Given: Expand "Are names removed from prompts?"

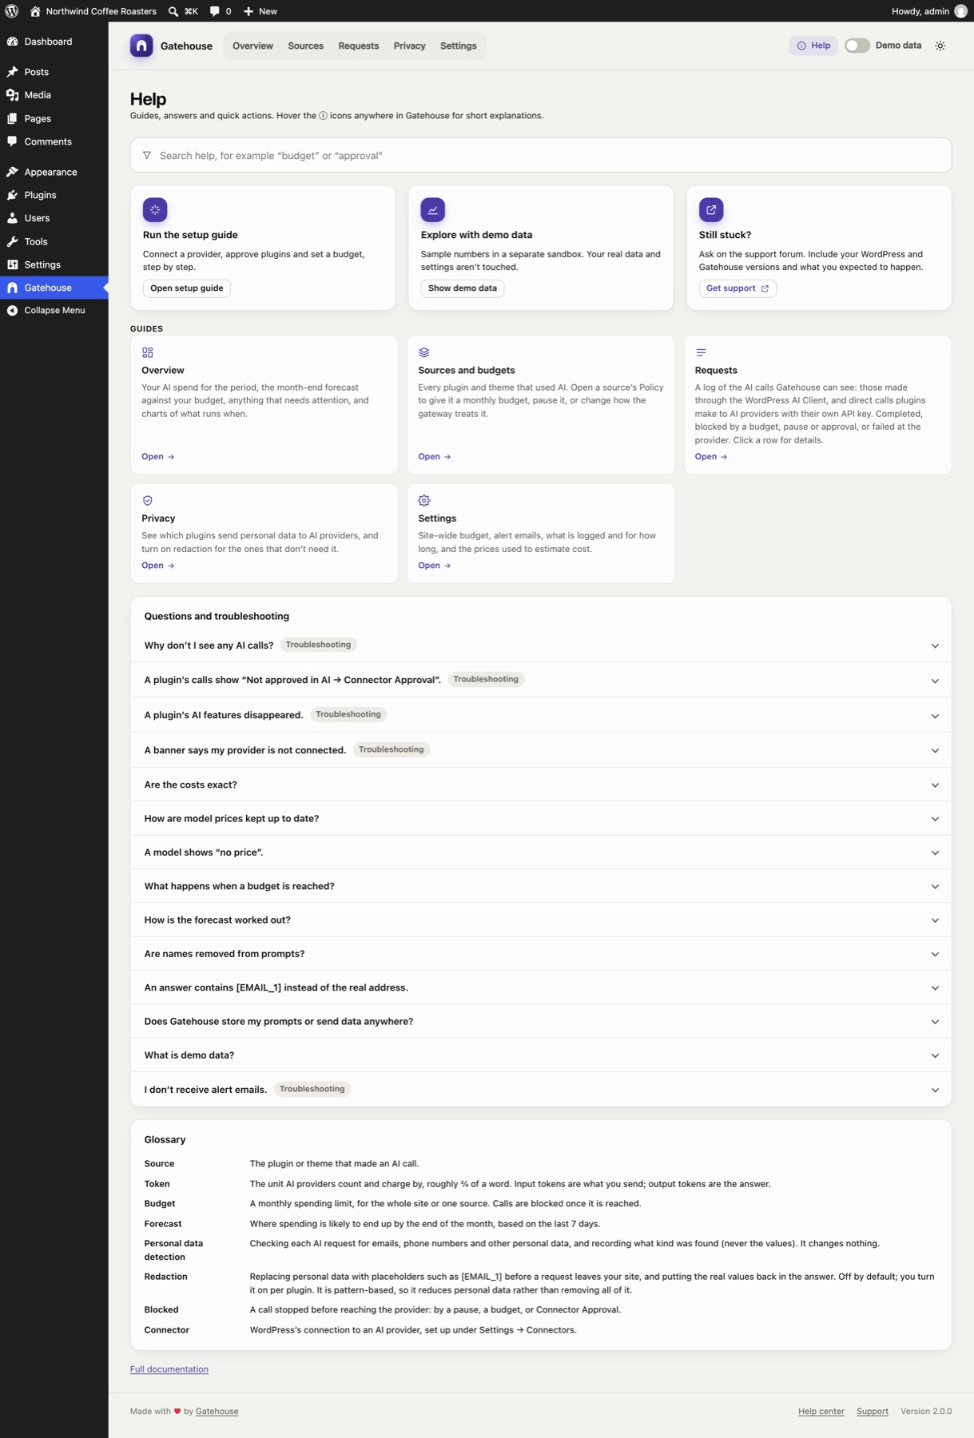Looking at the screenshot, I should pos(541,954).
